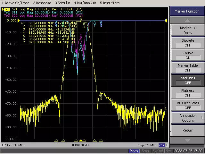Click the ExtRef status indicator
Image resolution: width=205 pixels, height=154 pixels.
click(x=158, y=151)
